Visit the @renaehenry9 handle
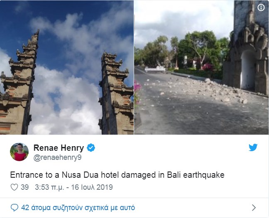This screenshot has width=269, height=218. coord(57,157)
